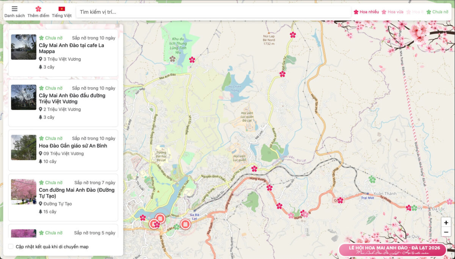The width and height of the screenshot is (455, 259).
Task: Click the green flower marker near Xuân Thành
Action: (372, 179)
